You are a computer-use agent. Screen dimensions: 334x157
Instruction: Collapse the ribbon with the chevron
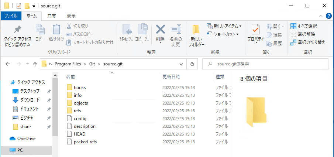[x=321, y=16]
